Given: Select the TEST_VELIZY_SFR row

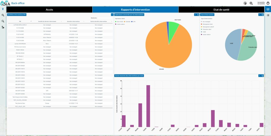Looking at the screenshot, I should [x=60, y=106].
